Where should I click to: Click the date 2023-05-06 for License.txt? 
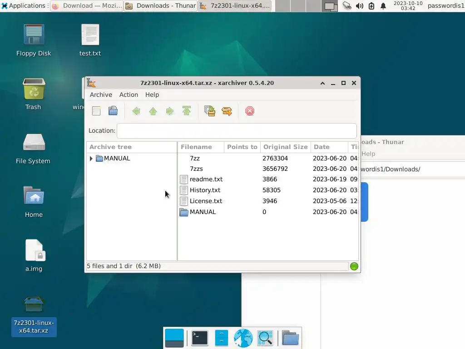330,201
